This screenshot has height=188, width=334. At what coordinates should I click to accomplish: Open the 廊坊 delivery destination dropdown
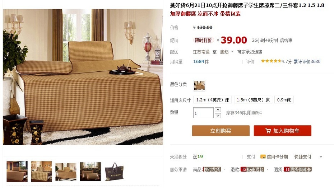[x=227, y=52]
